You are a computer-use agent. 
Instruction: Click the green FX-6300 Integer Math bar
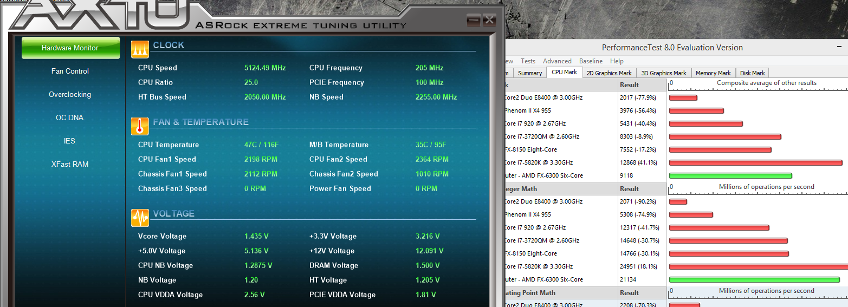point(754,279)
